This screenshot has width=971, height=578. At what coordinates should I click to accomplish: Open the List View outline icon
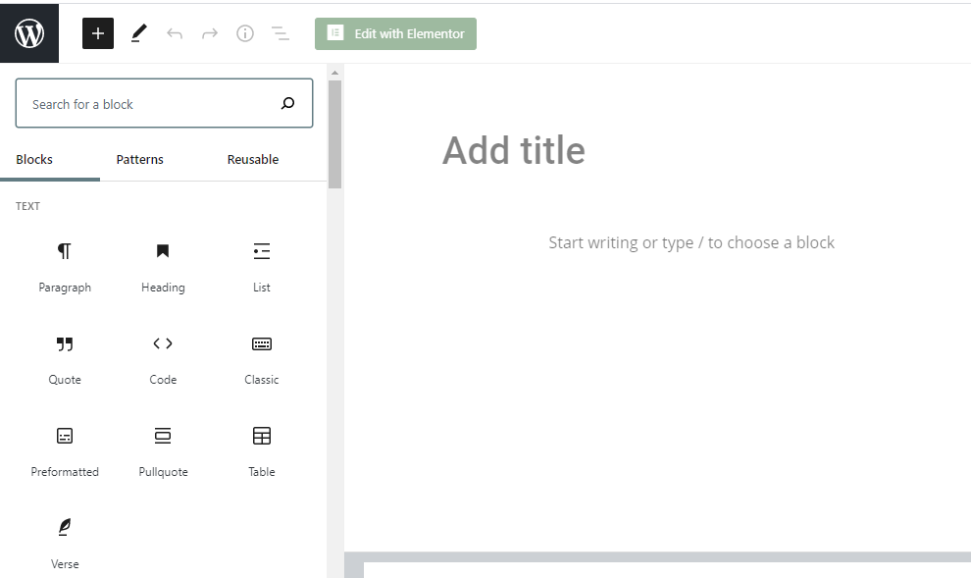[x=281, y=33]
